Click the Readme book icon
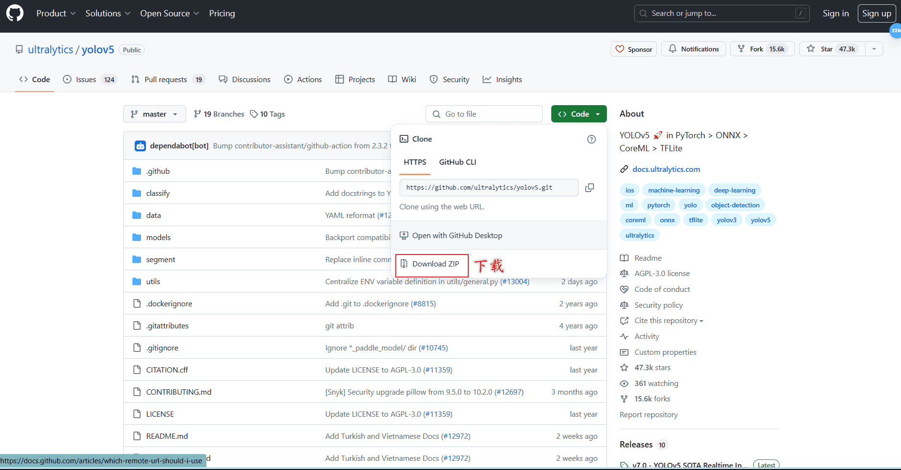Image resolution: width=901 pixels, height=470 pixels. coord(624,258)
